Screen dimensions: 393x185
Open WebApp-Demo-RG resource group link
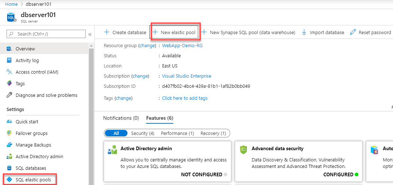[182, 46]
